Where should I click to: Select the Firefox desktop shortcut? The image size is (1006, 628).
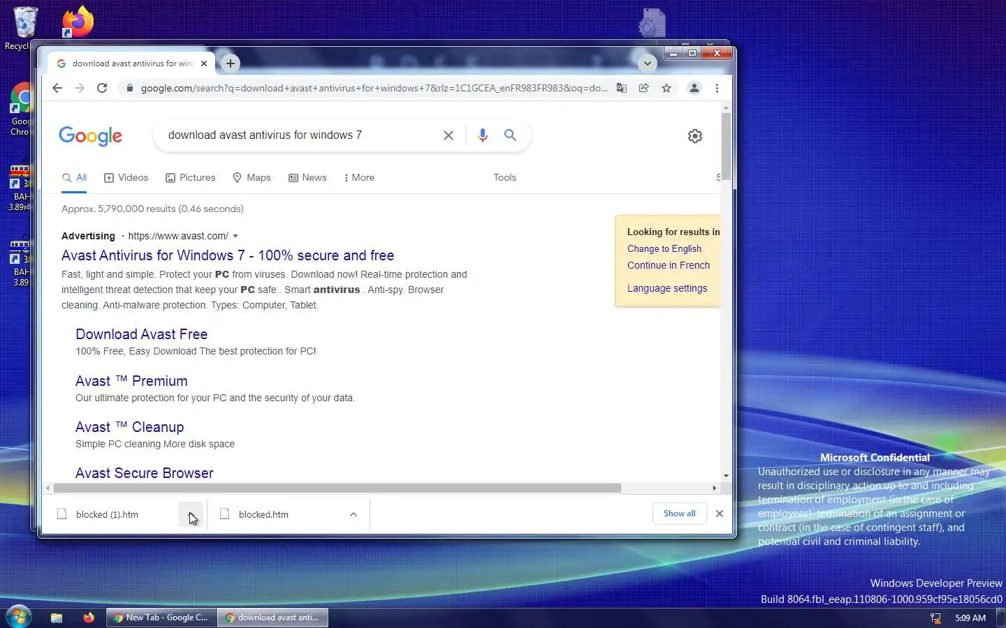tap(78, 22)
